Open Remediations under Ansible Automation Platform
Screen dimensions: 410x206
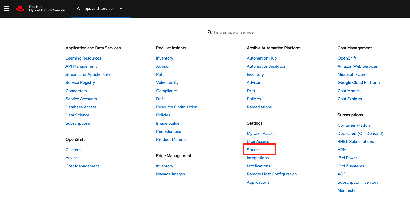pos(259,107)
